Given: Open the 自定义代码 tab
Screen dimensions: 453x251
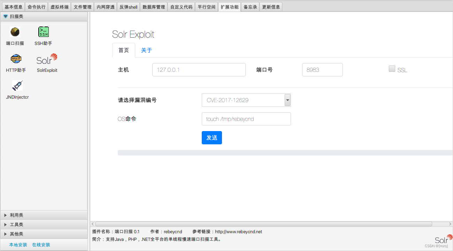Looking at the screenshot, I should click(x=181, y=7).
